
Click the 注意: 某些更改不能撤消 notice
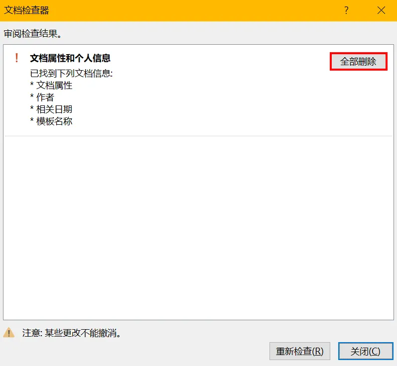point(72,333)
